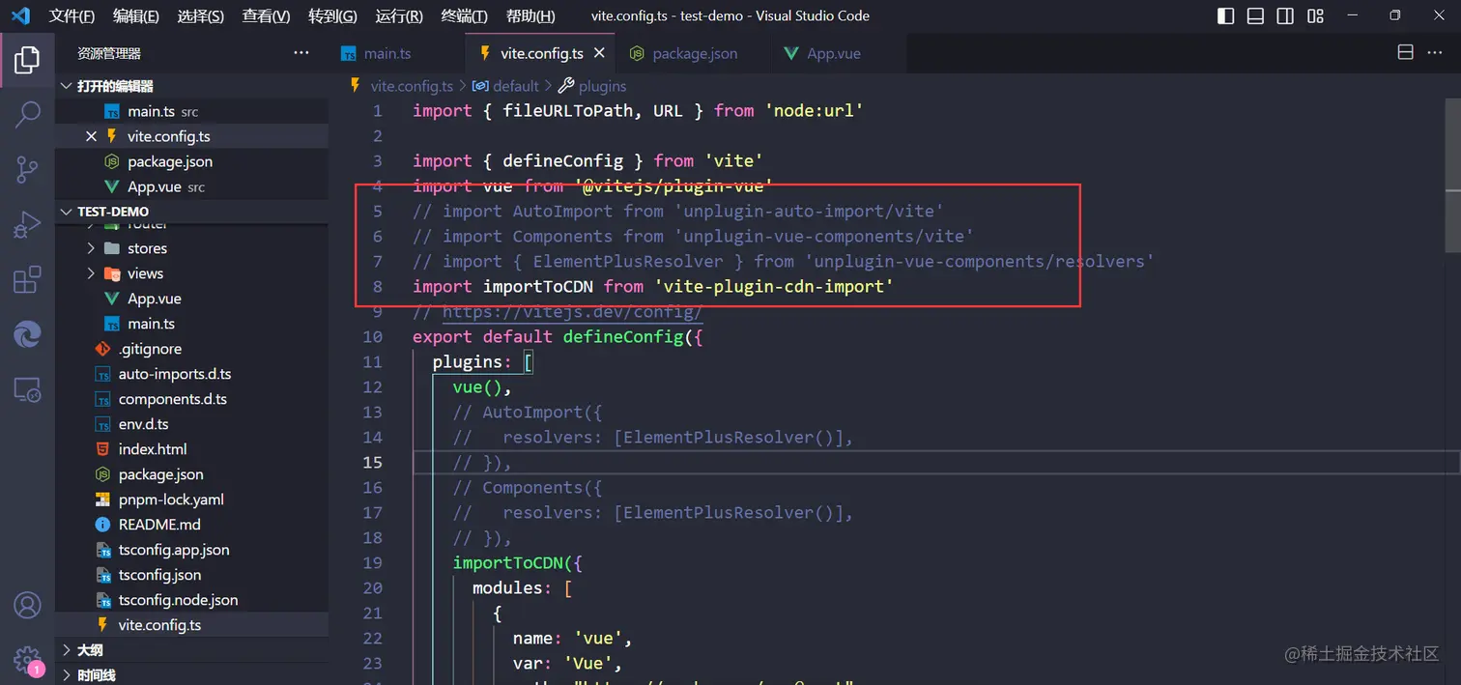Expand the 时间线 timeline section
This screenshot has width=1461, height=685.
click(x=192, y=674)
